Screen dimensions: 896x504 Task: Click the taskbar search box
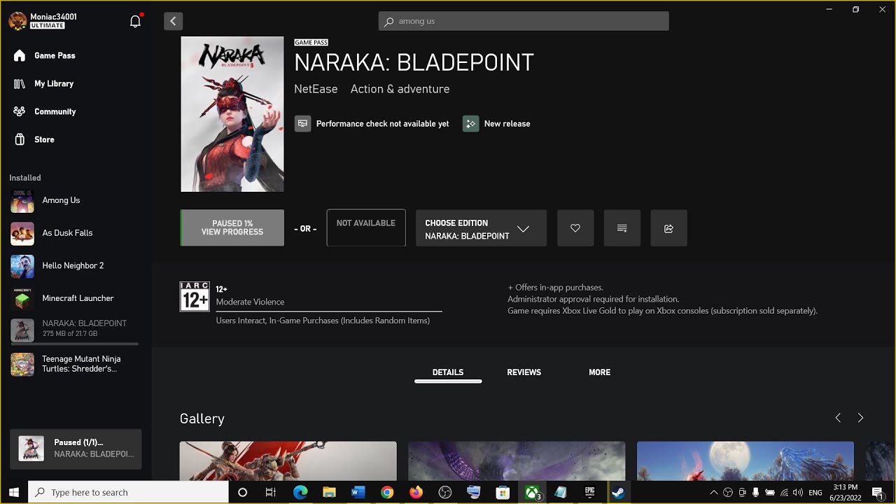(128, 492)
